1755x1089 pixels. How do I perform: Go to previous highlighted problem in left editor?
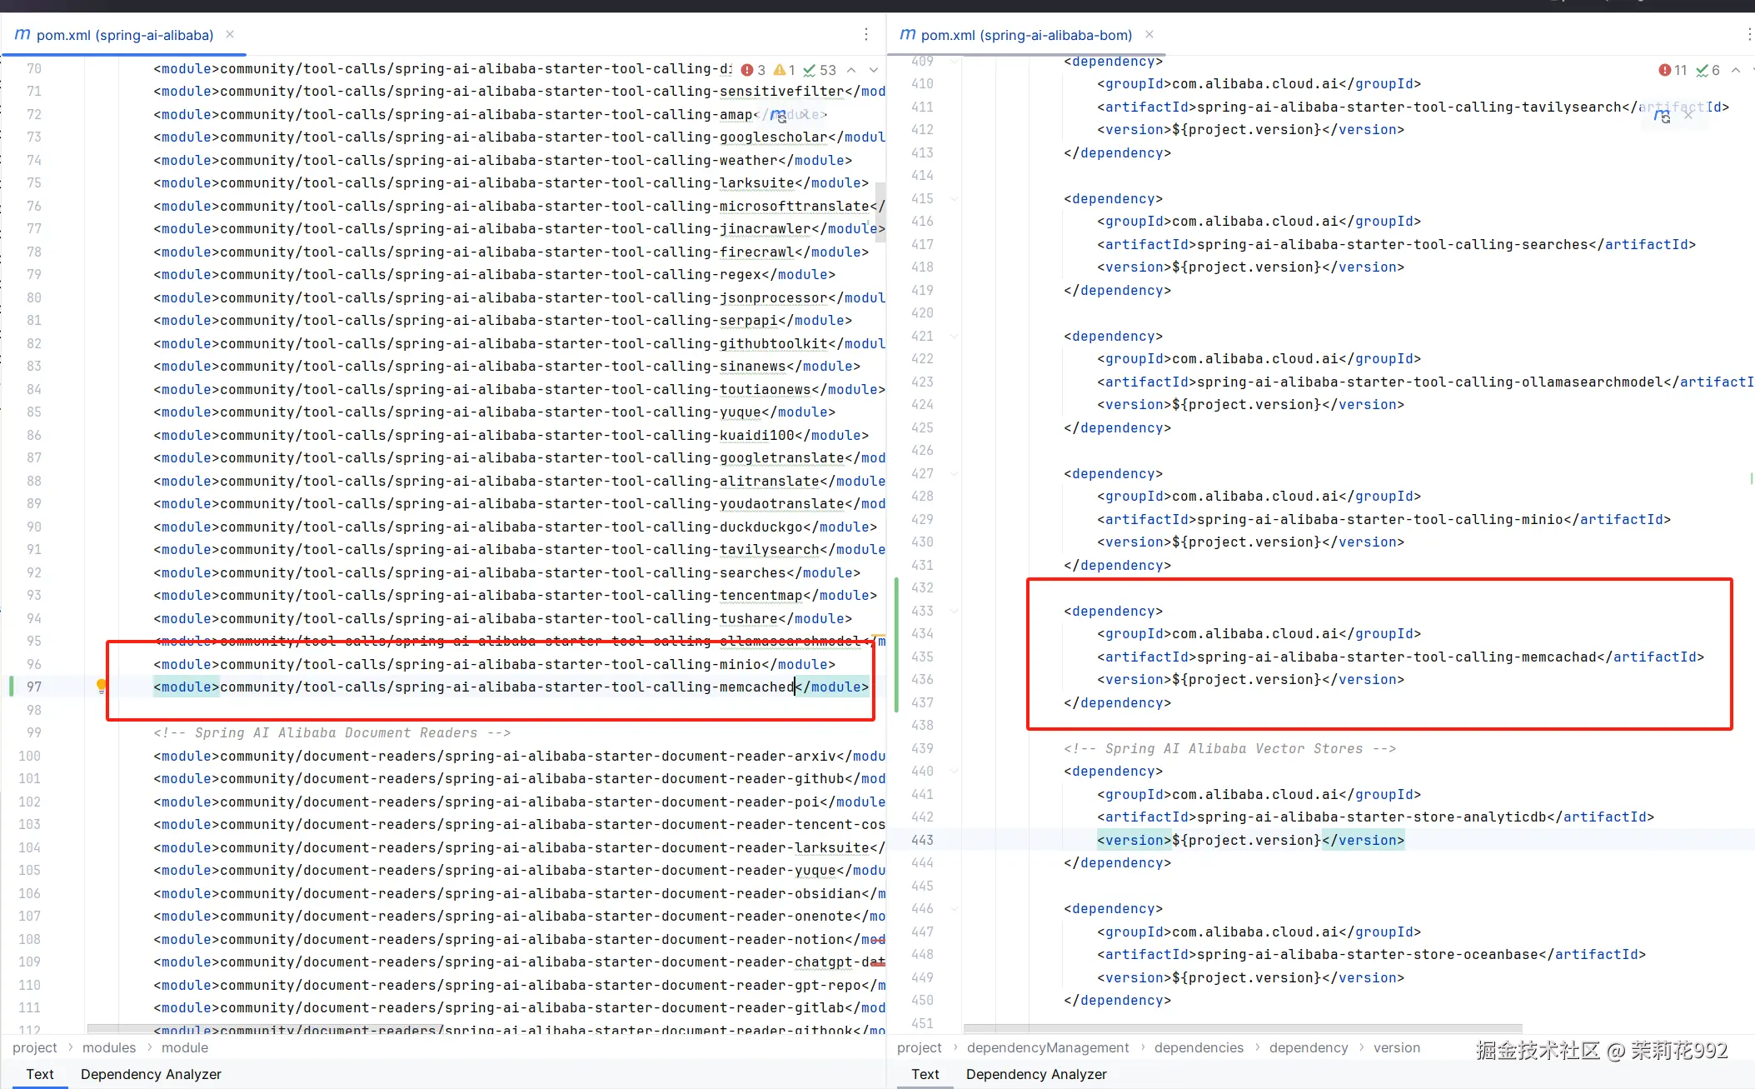(851, 70)
